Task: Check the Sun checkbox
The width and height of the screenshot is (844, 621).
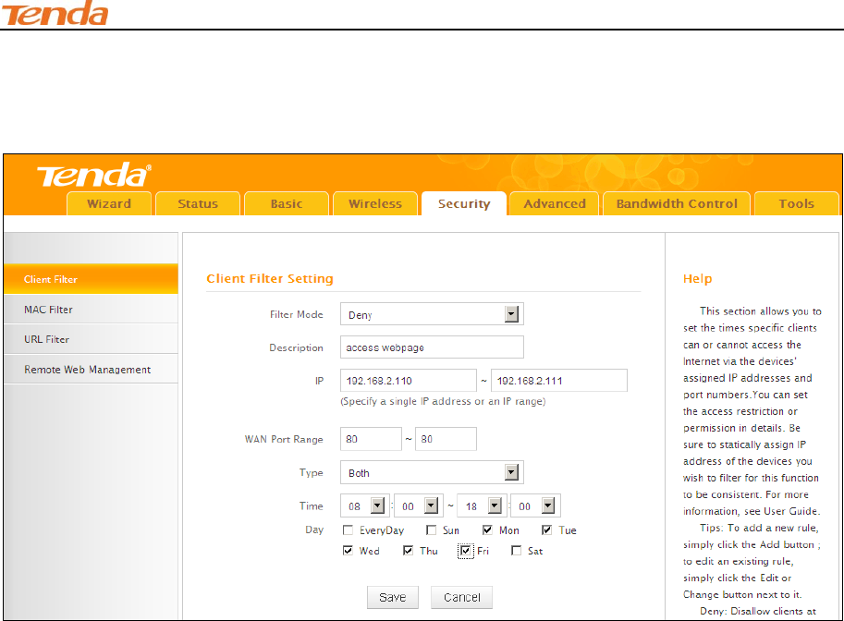Action: (431, 530)
